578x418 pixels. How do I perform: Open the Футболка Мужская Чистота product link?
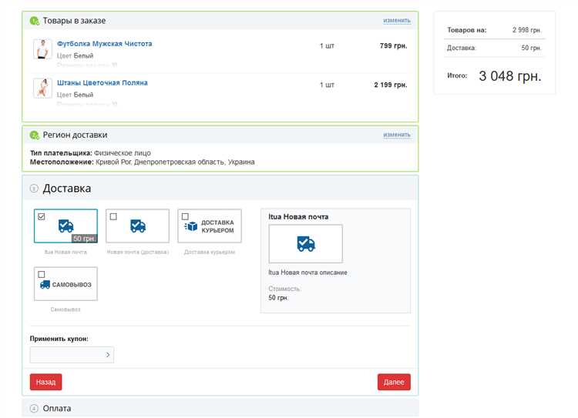(104, 44)
